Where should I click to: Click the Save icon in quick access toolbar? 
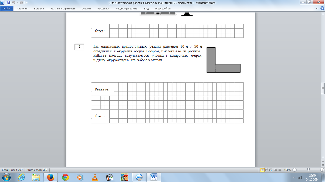8,3
